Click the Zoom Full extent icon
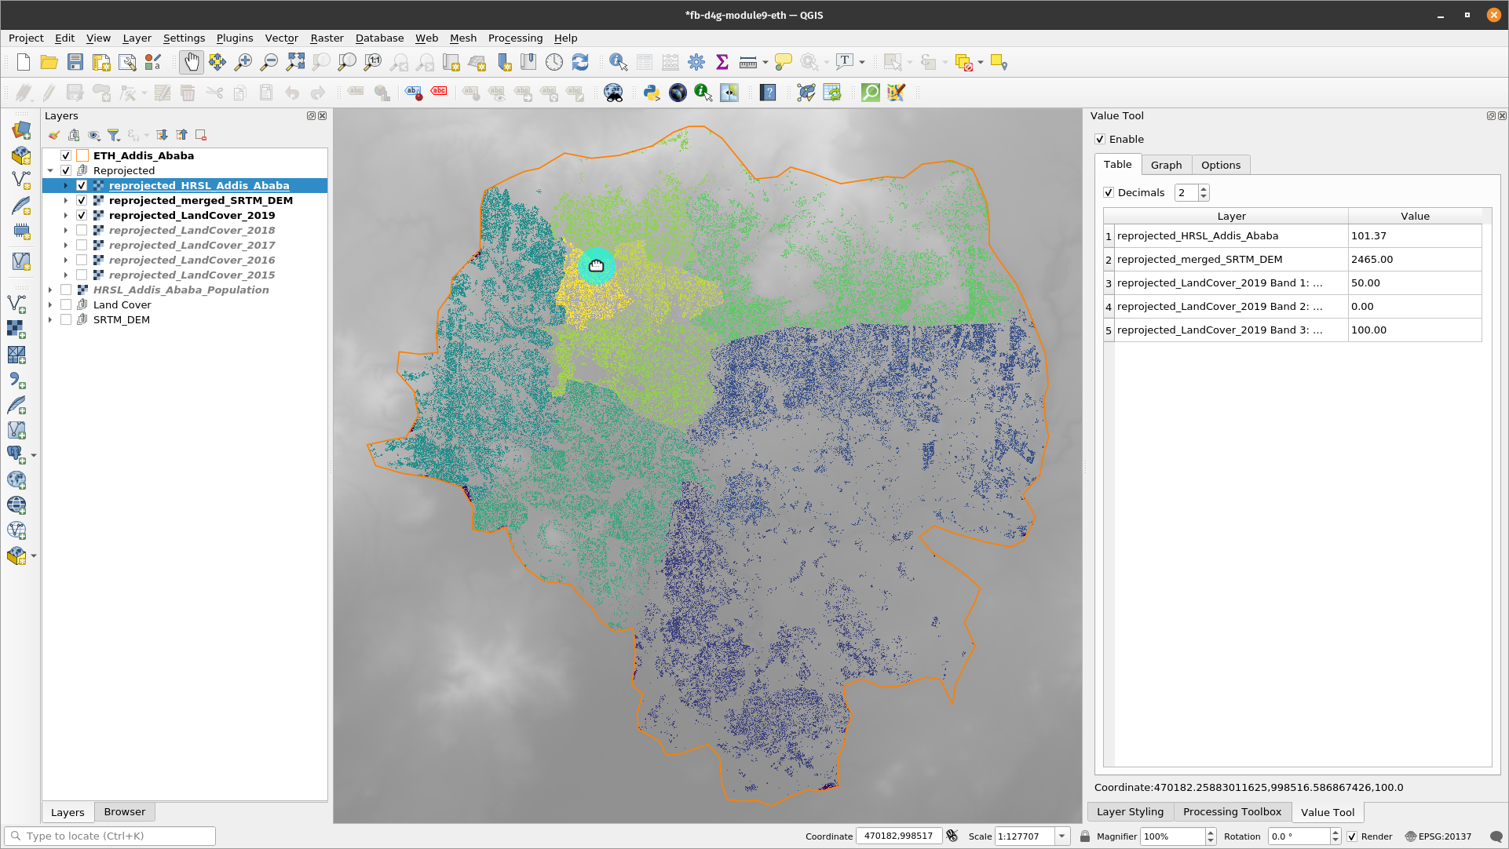This screenshot has width=1509, height=849. 295,63
